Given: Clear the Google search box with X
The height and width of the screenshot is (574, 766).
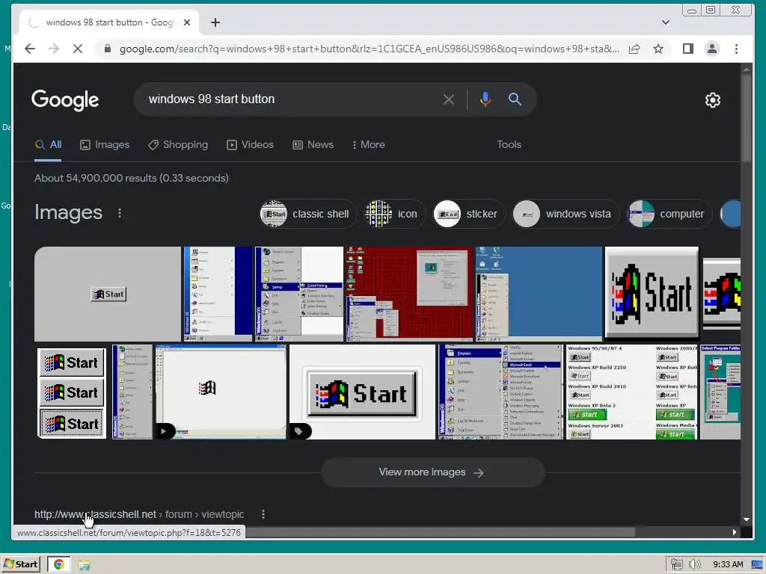Looking at the screenshot, I should point(449,99).
